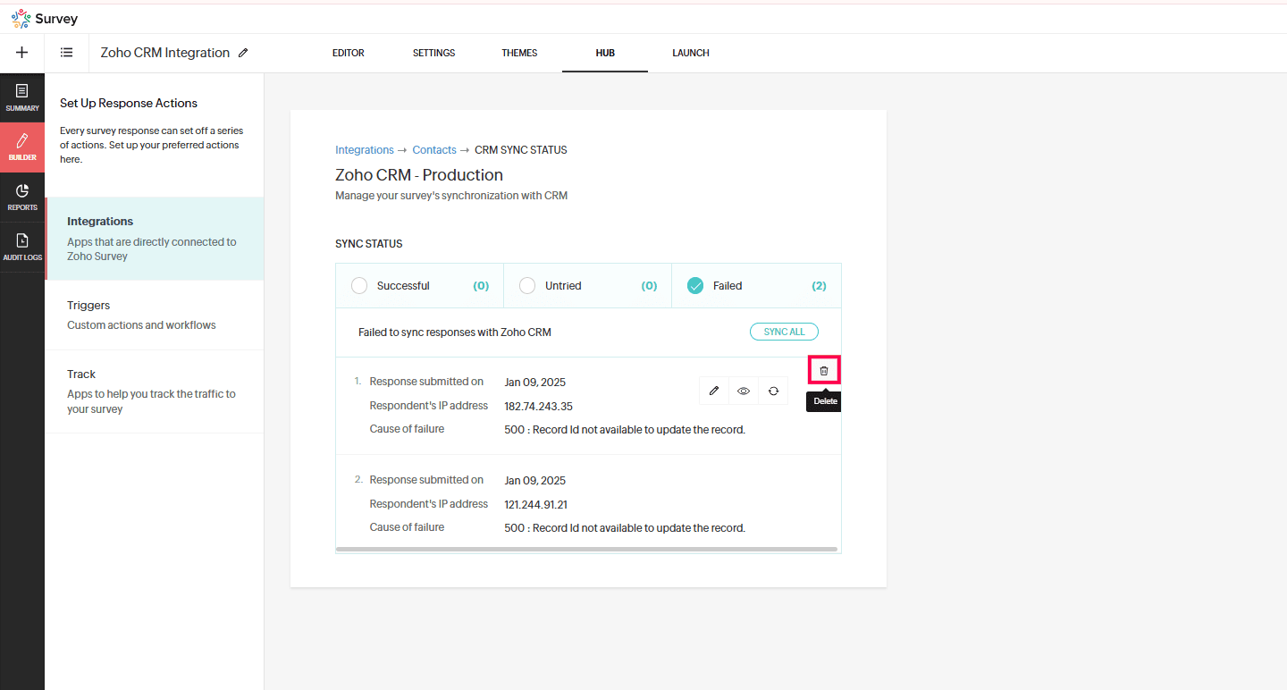Viewport: 1287px width, 690px height.
Task: Click pencil icon beside Zoho CRM Integration title
Action: click(243, 53)
